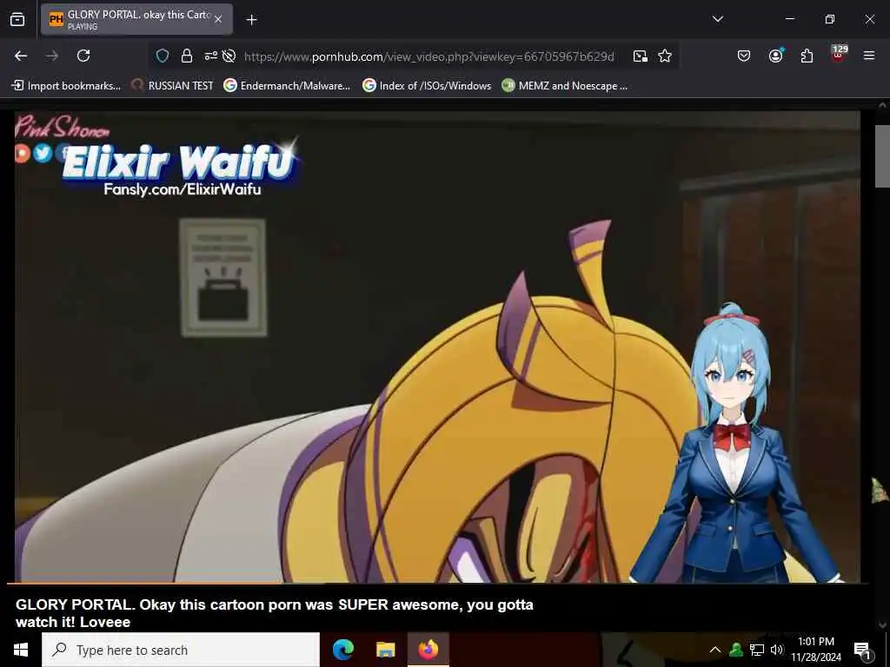Open the Windows notification center

click(x=863, y=650)
